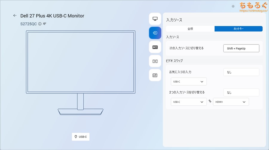Open the first USB-C dropdown under 2つの入力ソースを切り替える
The width and height of the screenshot is (269, 150).
click(x=189, y=102)
